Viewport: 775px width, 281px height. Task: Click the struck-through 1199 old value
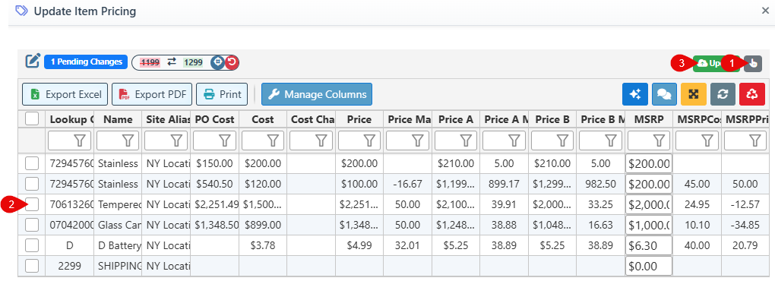pyautogui.click(x=150, y=62)
